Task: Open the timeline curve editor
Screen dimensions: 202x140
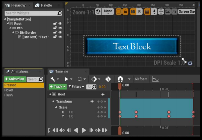Action: 155,79
